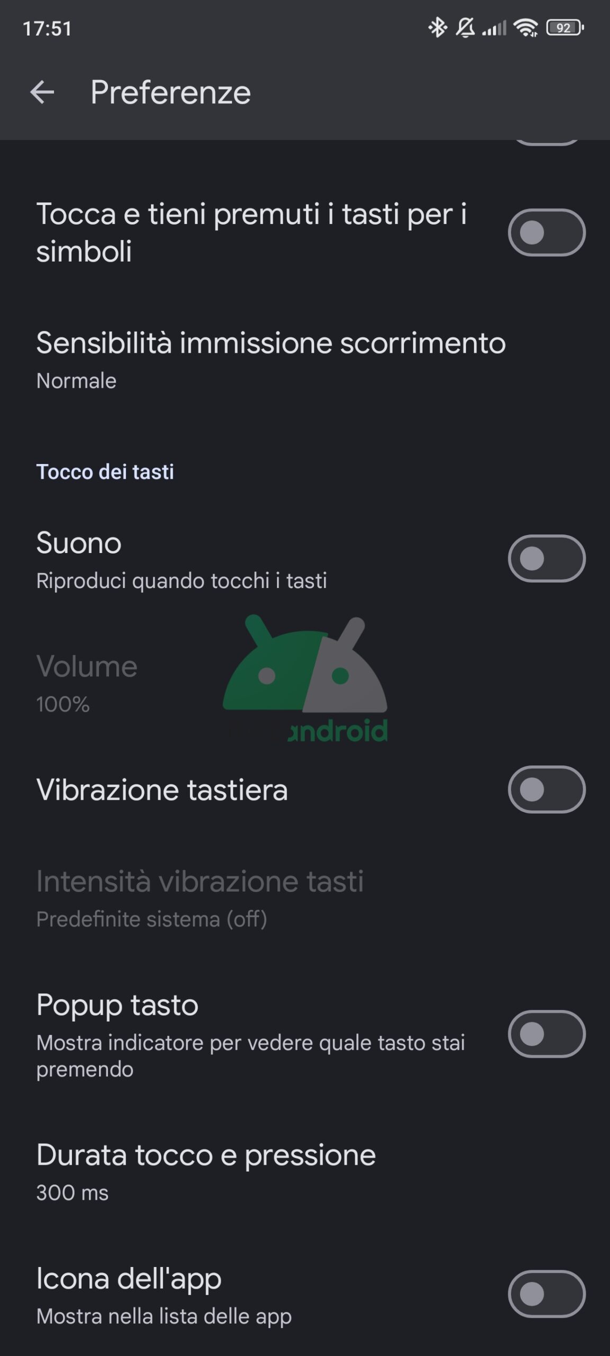Tap the Bluetooth status icon
Screen dimensions: 610x1356
(x=437, y=28)
